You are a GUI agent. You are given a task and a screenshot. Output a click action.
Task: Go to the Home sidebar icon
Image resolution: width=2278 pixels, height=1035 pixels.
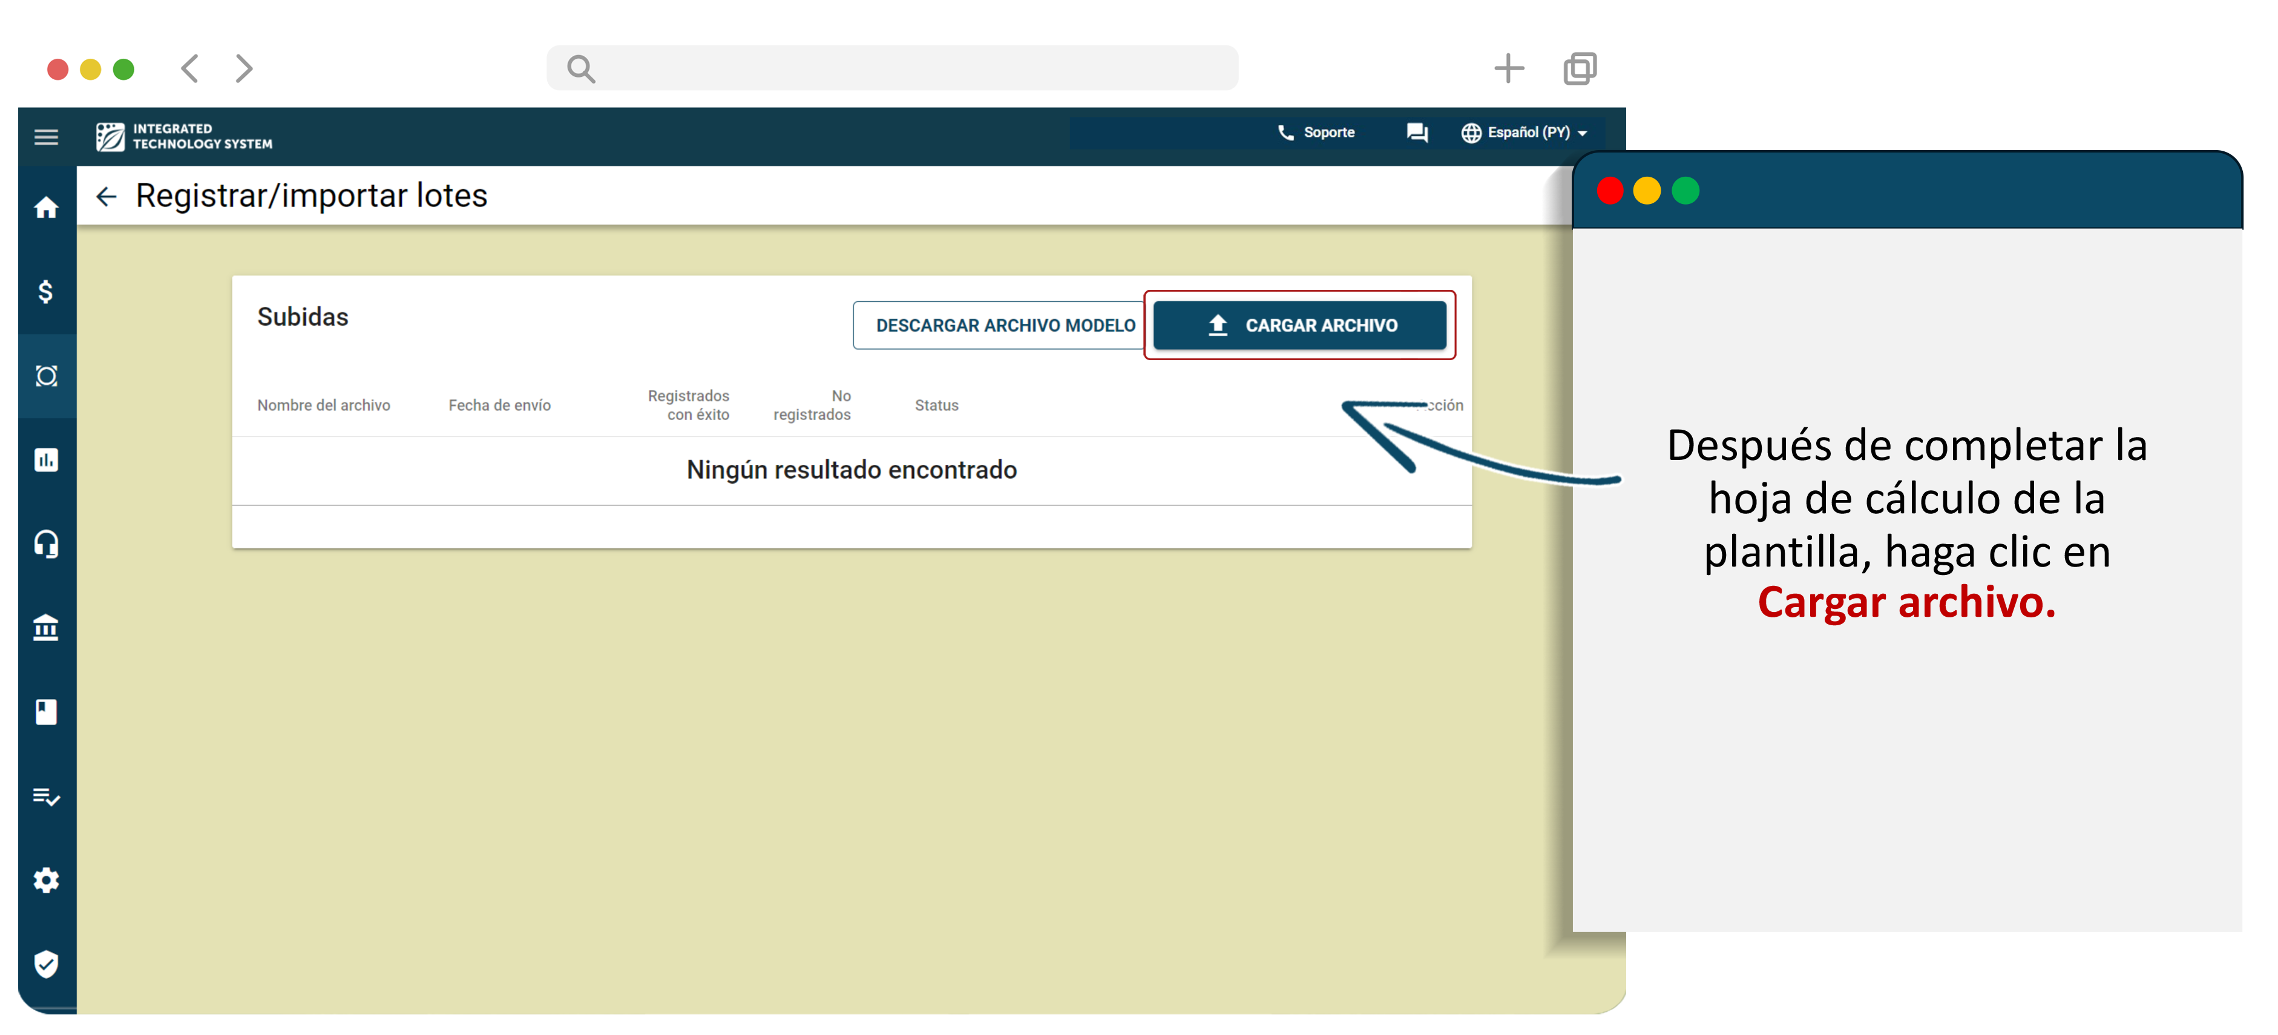coord(46,208)
